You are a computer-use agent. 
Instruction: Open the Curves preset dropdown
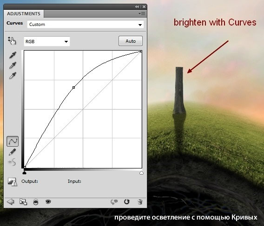point(86,25)
